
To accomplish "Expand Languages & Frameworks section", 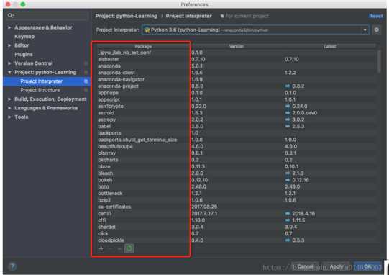I will click(9, 108).
